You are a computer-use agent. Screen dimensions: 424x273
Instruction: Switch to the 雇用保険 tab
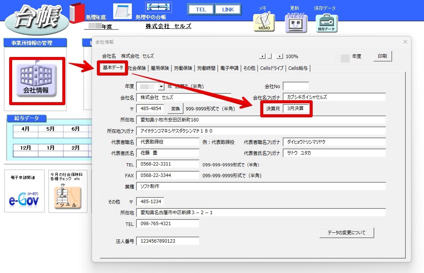click(160, 68)
